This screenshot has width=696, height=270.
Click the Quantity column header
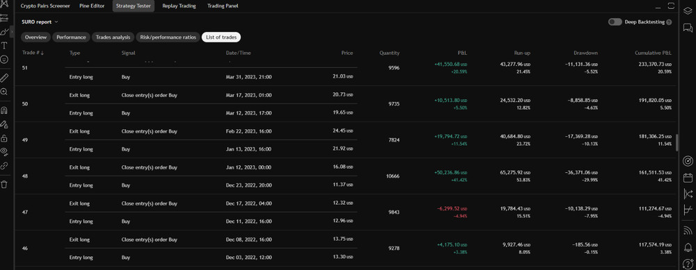[x=389, y=53]
